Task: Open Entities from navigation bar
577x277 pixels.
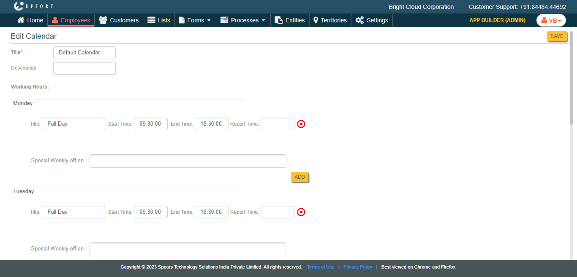Action: click(290, 20)
